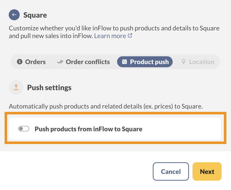The height and width of the screenshot is (190, 231).
Task: Click the Square page title
Action: pos(35,15)
